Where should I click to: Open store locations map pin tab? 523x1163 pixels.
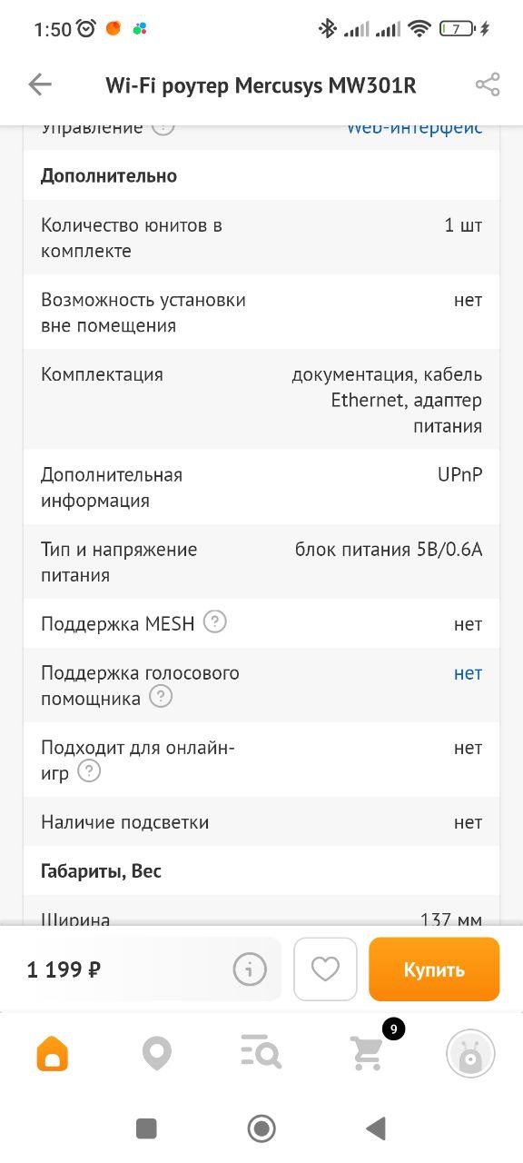point(157,1054)
